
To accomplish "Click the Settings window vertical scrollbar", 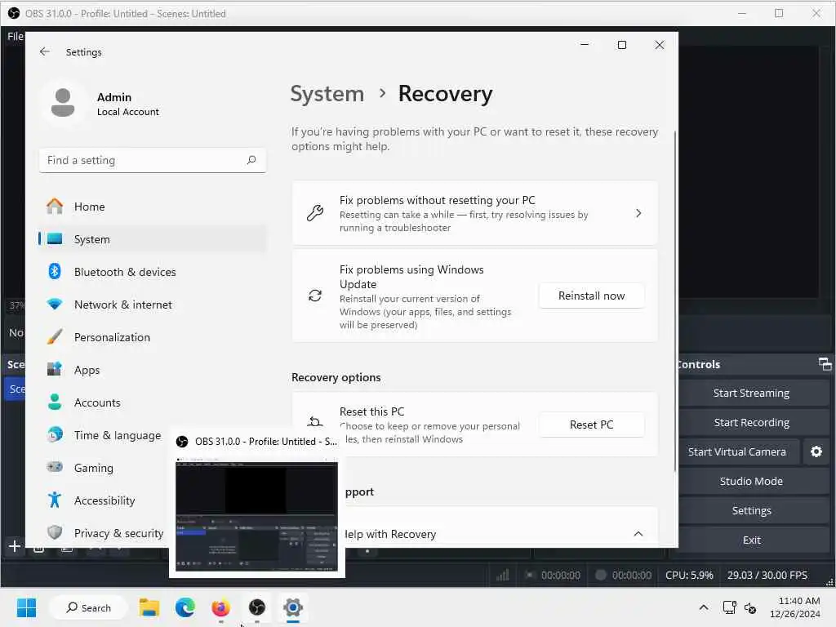I will point(675,301).
